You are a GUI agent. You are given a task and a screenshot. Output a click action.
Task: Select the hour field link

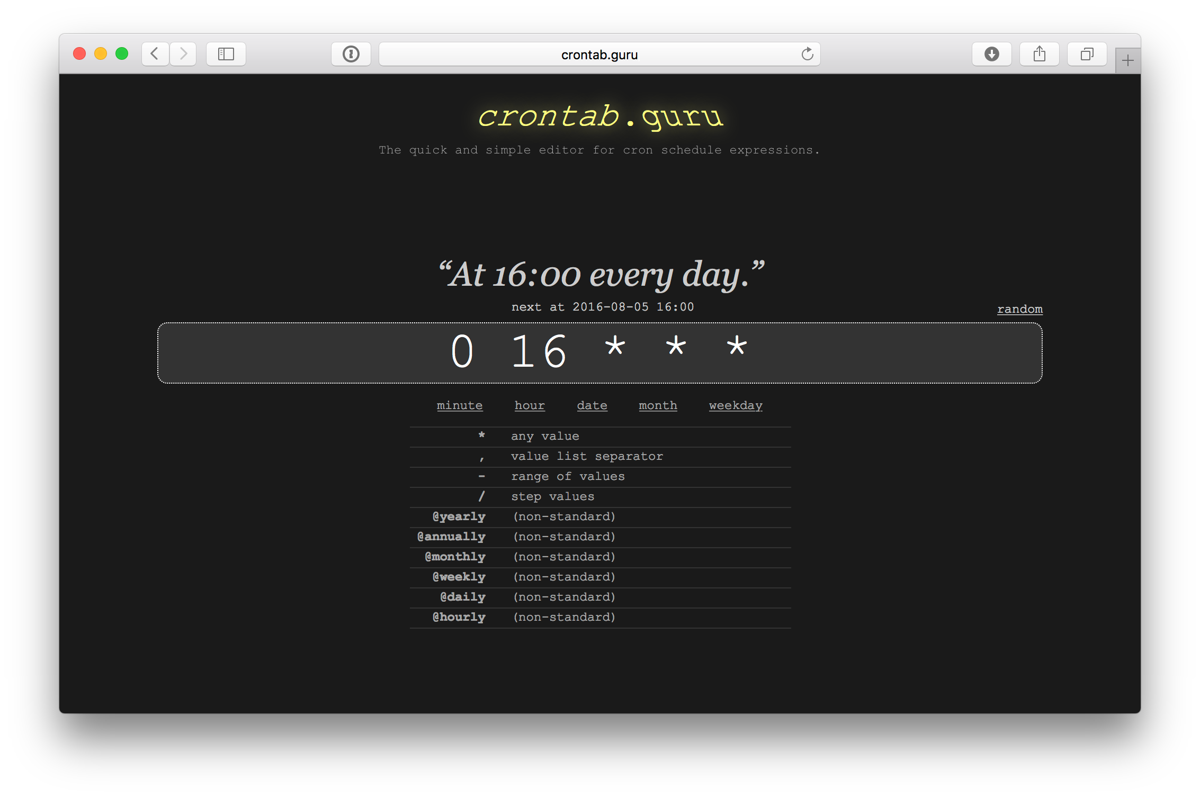pyautogui.click(x=530, y=405)
